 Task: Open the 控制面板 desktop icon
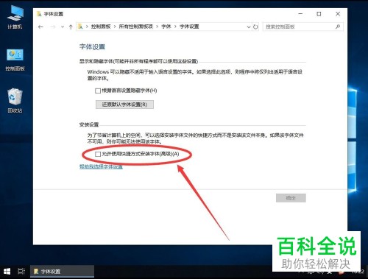pyautogui.click(x=15, y=59)
